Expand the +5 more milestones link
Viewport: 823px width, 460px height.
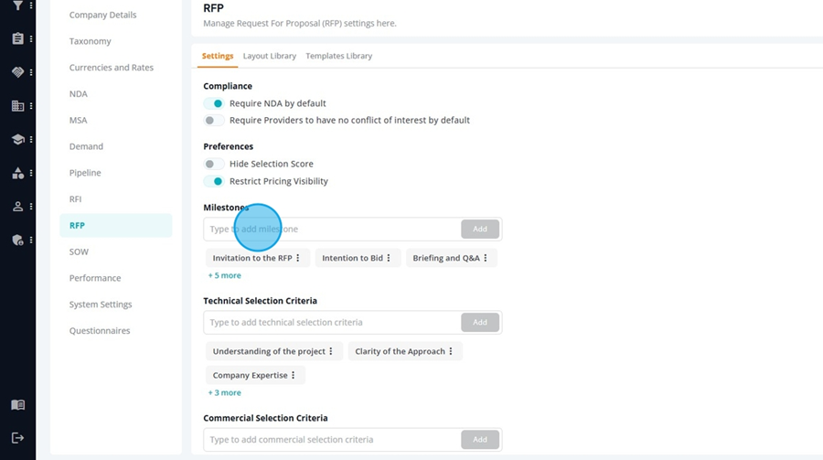click(x=225, y=275)
